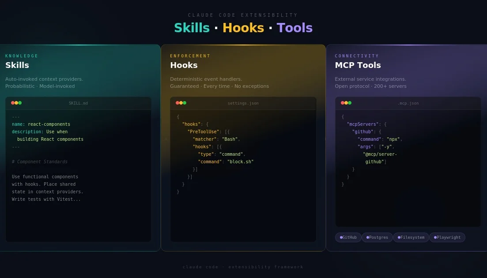Viewport: 487px width, 278px height.
Task: Click the CLAUDE CODE EXTENSIBILITY overline
Action: 243,15
